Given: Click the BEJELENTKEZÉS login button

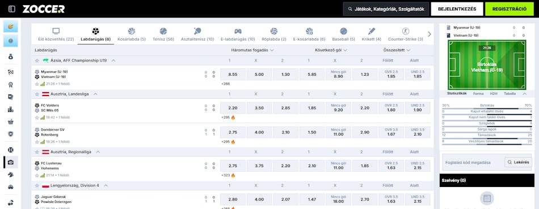Looking at the screenshot, I should click(457, 9).
